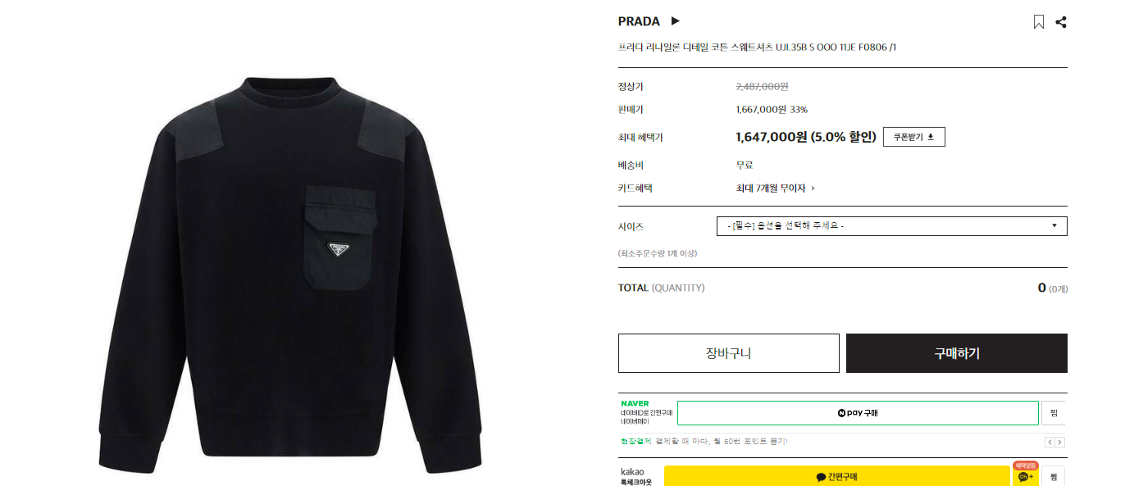
Task: Click the kakao 톡체크아웃 logo
Action: pos(635,476)
